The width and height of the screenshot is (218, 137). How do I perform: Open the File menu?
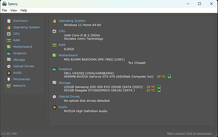tap(4, 10)
